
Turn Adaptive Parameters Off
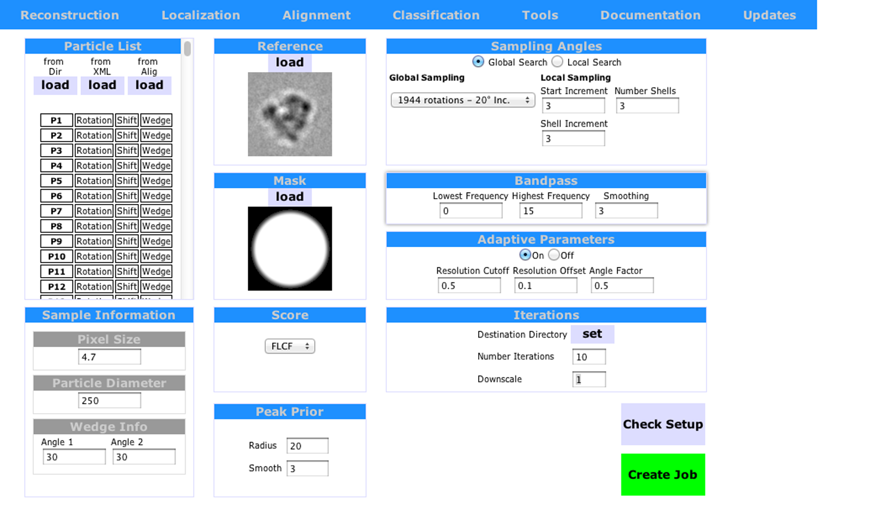[x=554, y=254]
